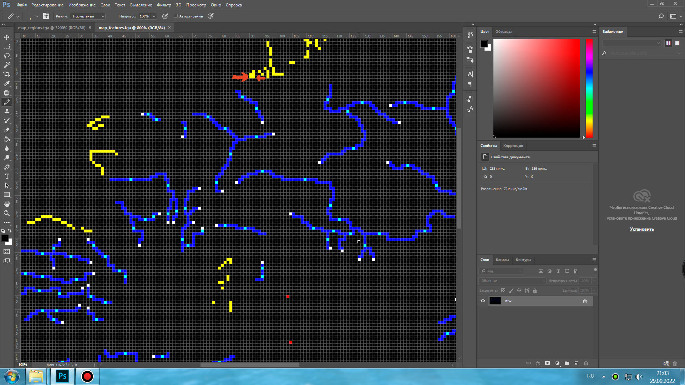The height and width of the screenshot is (385, 685).
Task: Open the Фильтр menu
Action: [164, 5]
